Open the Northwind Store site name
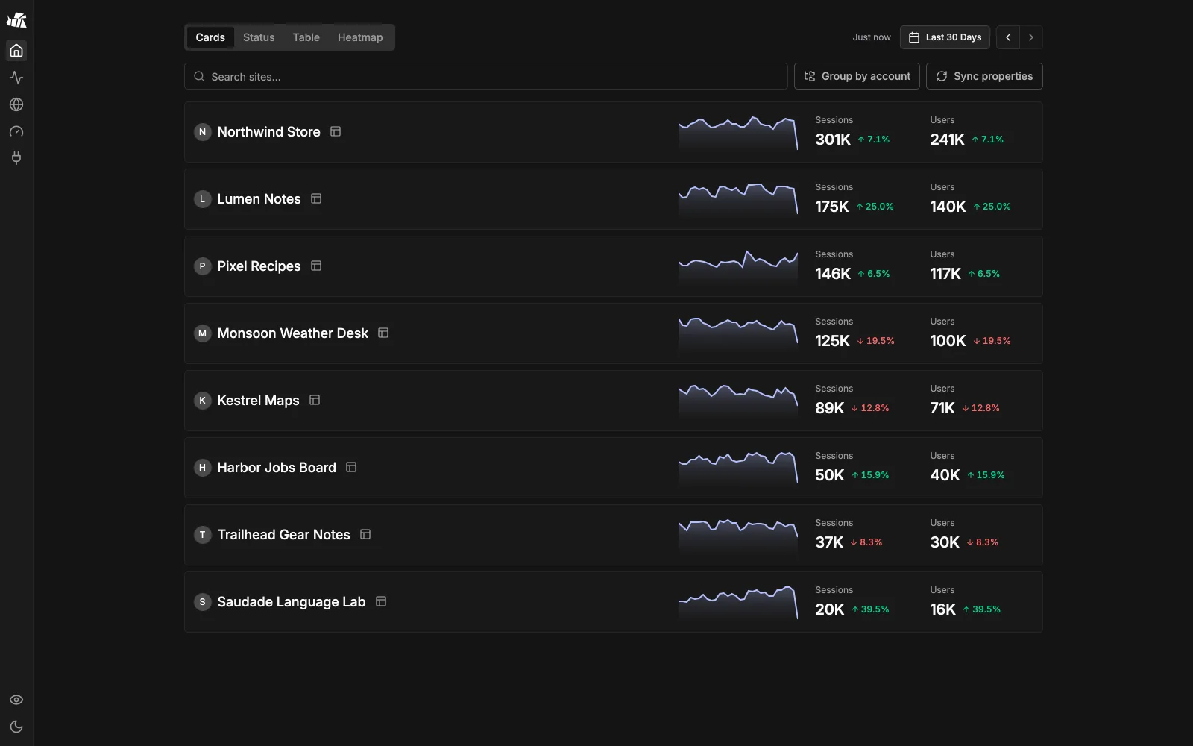This screenshot has width=1193, height=746. [x=268, y=132]
